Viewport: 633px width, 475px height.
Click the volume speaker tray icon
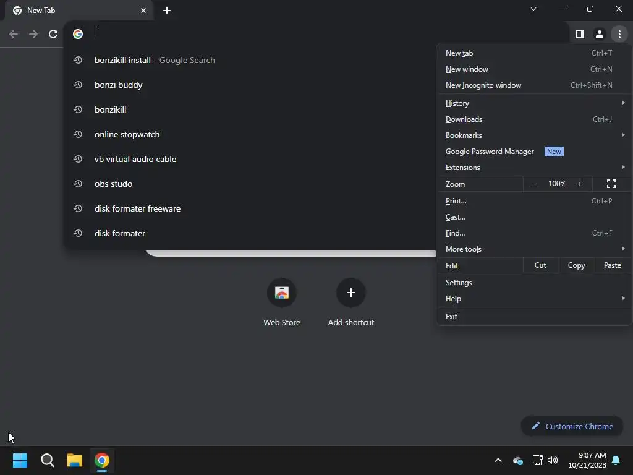tap(552, 460)
